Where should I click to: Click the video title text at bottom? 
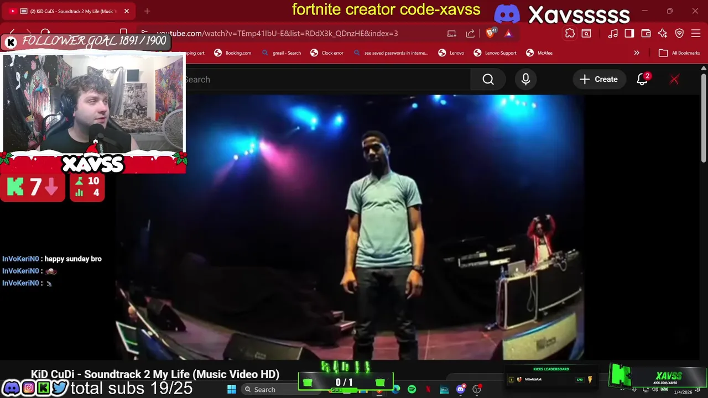(x=155, y=374)
